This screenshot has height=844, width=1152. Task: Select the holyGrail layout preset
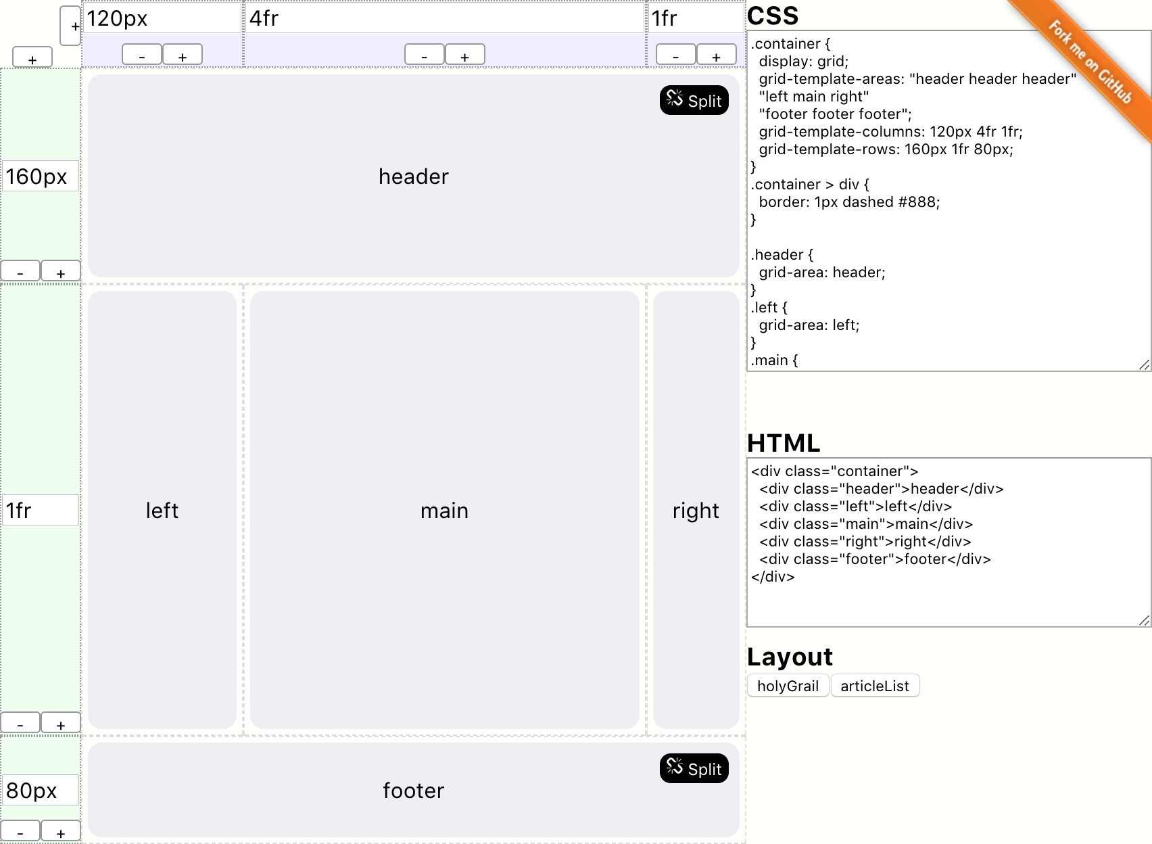pyautogui.click(x=788, y=685)
